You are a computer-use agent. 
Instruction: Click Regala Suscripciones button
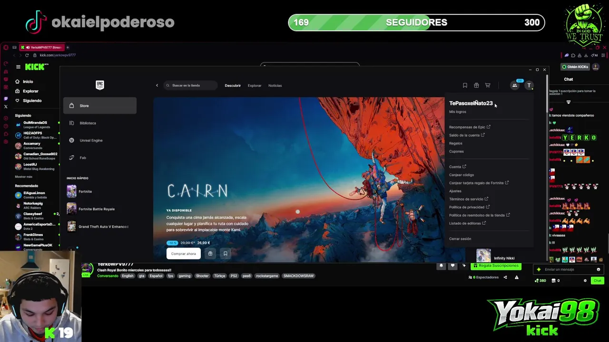(496, 266)
